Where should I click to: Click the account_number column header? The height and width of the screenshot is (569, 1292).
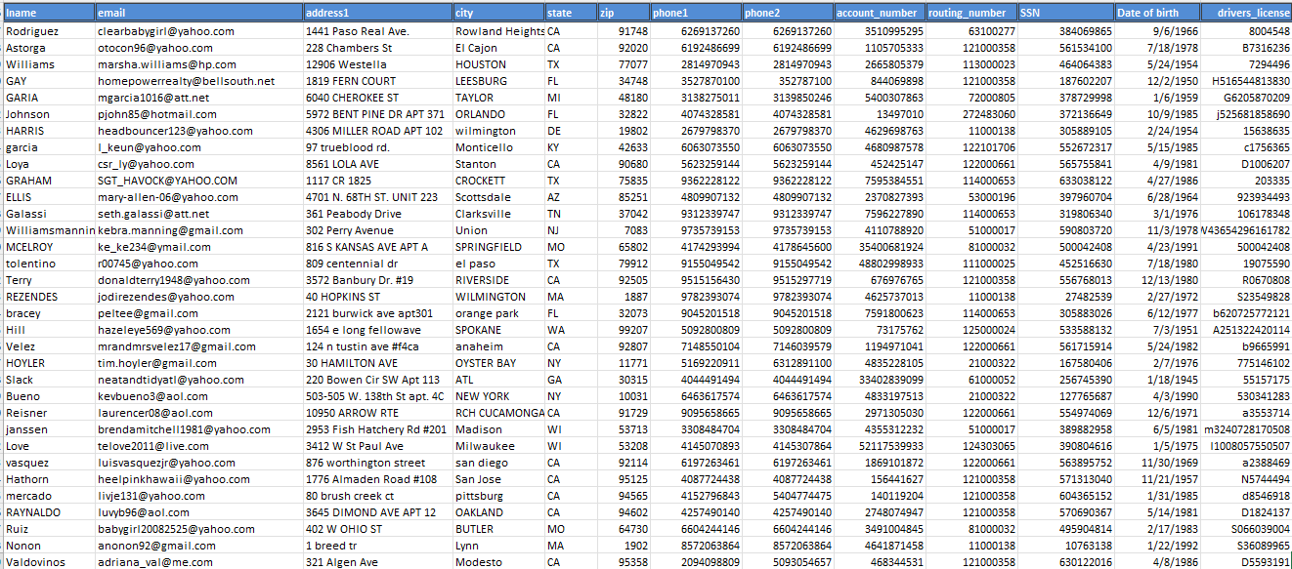(x=879, y=13)
